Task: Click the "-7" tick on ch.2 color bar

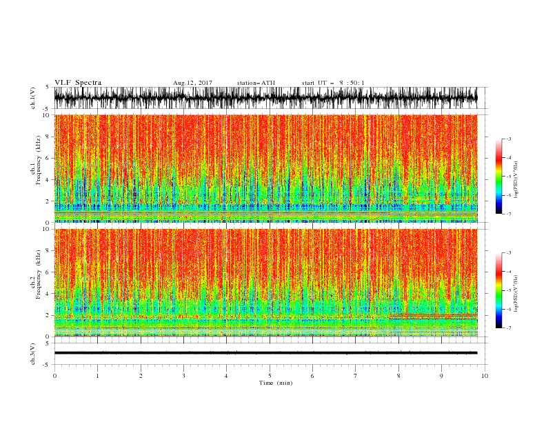Action: pos(508,328)
